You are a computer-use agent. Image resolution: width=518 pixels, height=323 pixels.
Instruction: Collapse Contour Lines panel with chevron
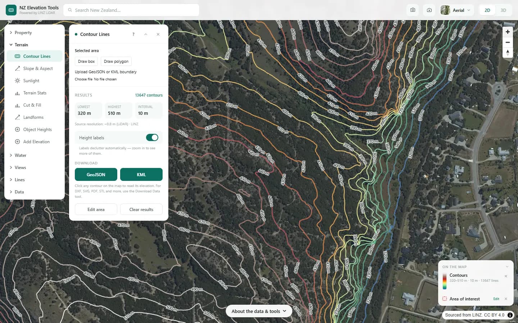[x=146, y=34]
